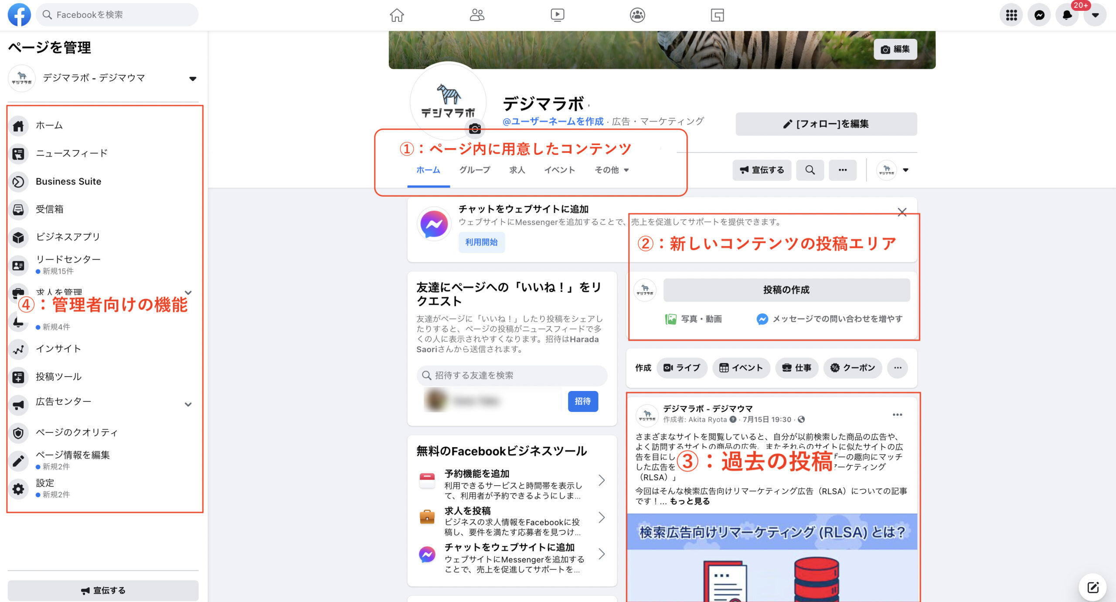The height and width of the screenshot is (602, 1116).
Task: Click the もっと見る link in the post
Action: [x=690, y=501]
